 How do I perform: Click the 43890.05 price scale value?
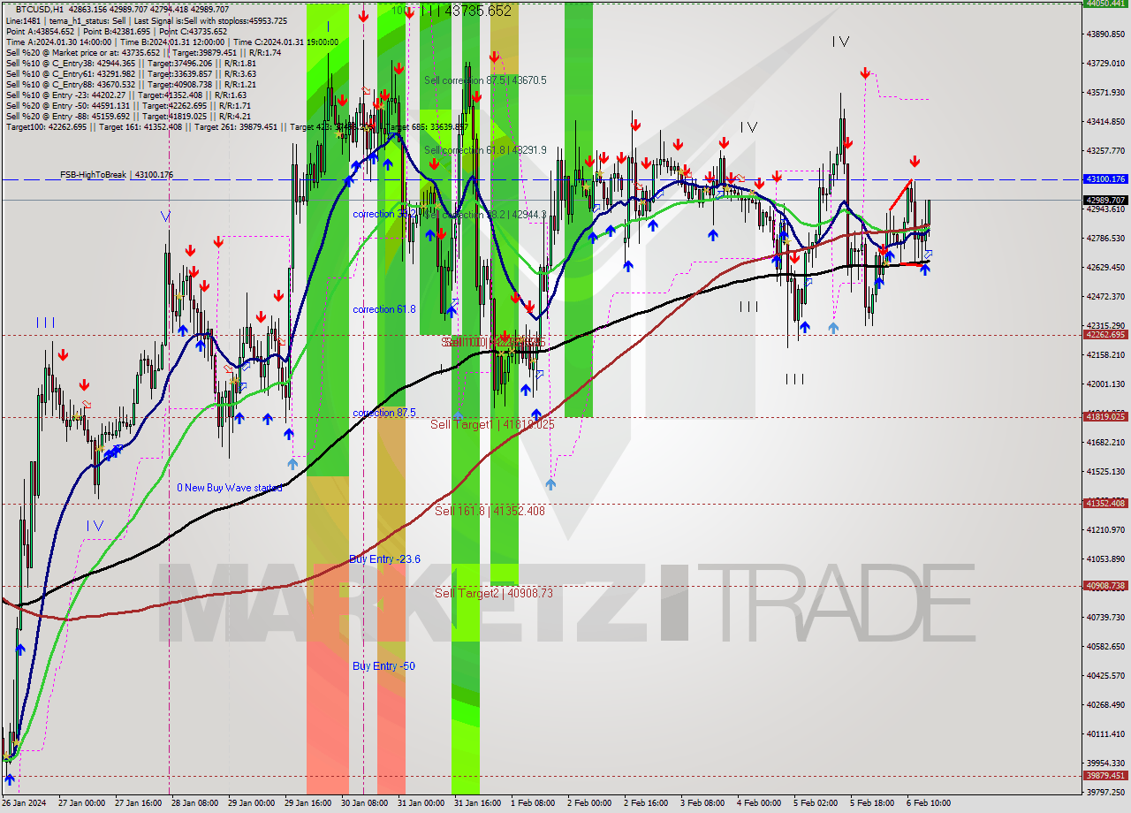click(x=1106, y=34)
